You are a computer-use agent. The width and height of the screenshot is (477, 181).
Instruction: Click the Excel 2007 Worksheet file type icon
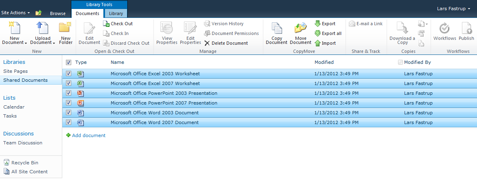click(x=80, y=83)
